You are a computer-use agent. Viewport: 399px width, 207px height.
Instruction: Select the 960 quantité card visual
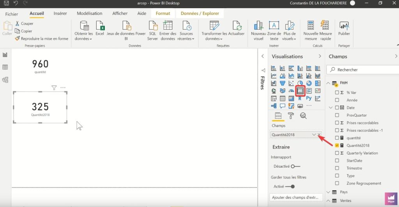(x=40, y=66)
